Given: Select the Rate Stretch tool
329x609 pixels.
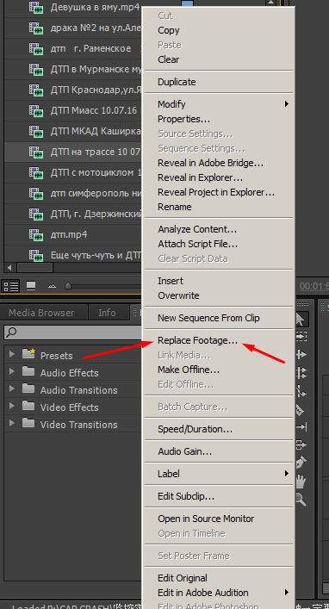Looking at the screenshot, I should [x=301, y=391].
